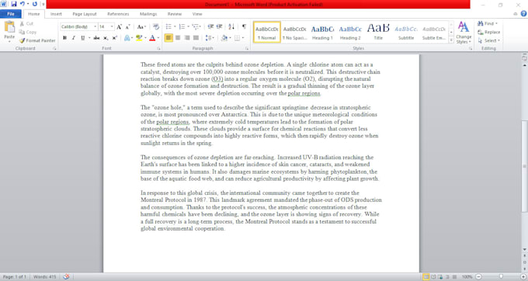Click the Save icon in Quick Access Toolbar
The image size is (528, 281).
(x=14, y=4)
